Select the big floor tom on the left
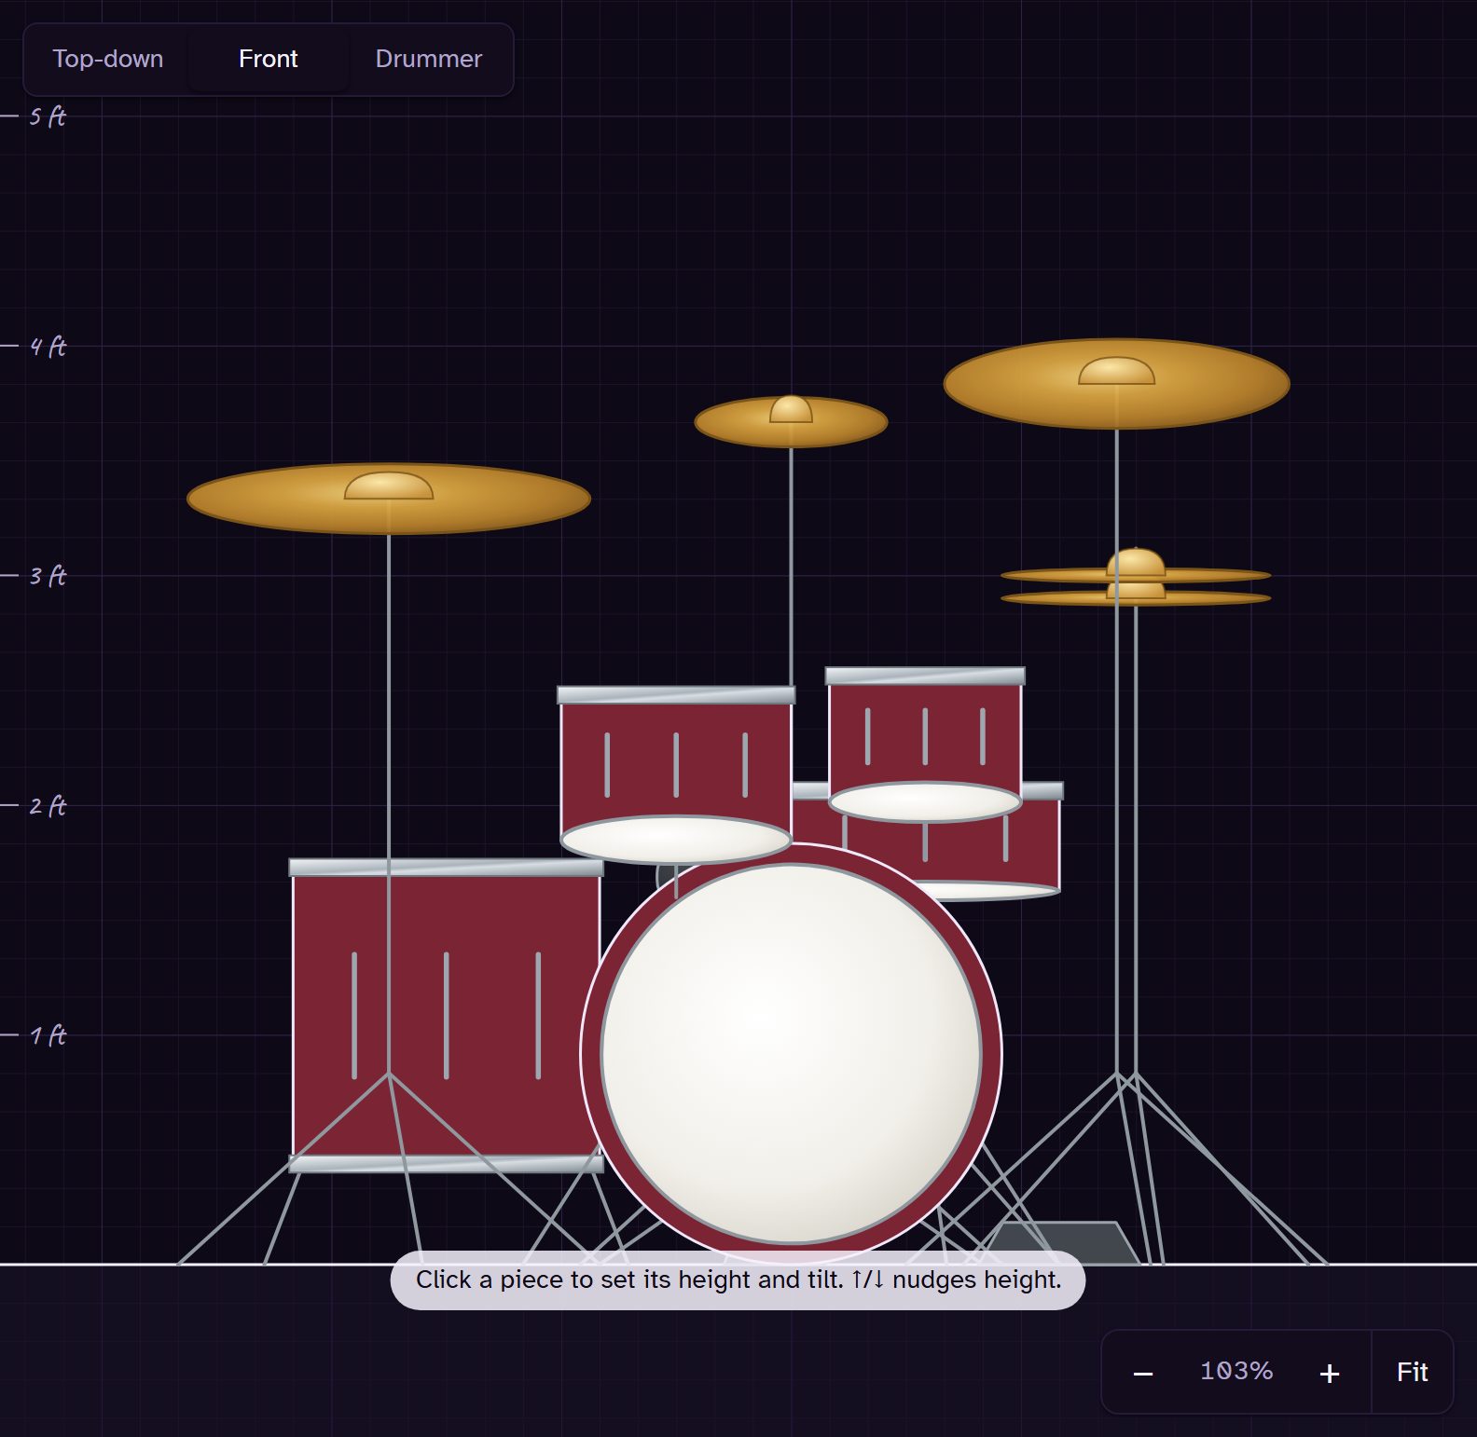Viewport: 1477px width, 1437px height. coord(446,1016)
